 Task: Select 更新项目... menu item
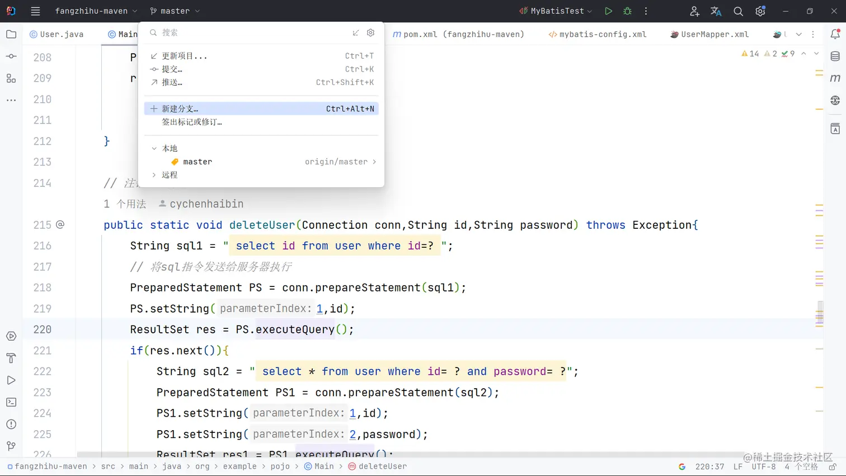point(261,56)
